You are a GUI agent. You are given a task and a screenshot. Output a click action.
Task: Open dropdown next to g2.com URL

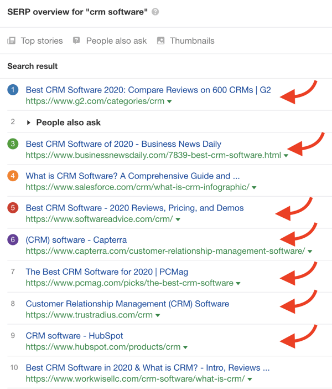click(x=169, y=102)
